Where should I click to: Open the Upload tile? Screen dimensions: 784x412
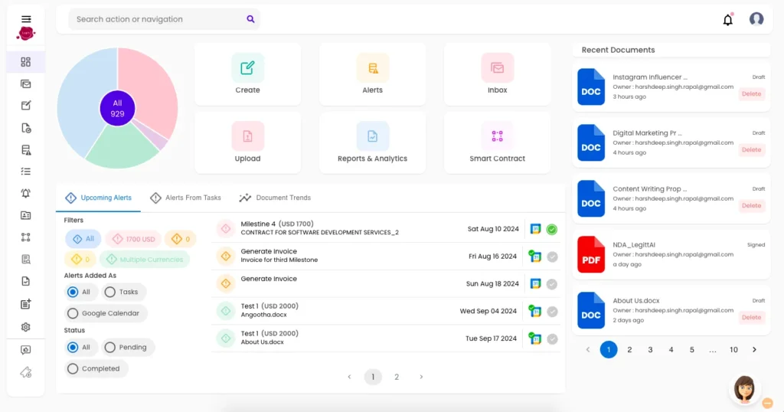click(x=247, y=142)
